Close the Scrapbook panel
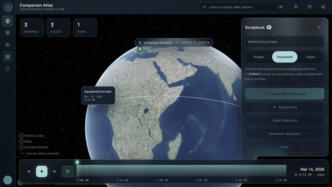The width and height of the screenshot is (332, 187). (x=319, y=27)
